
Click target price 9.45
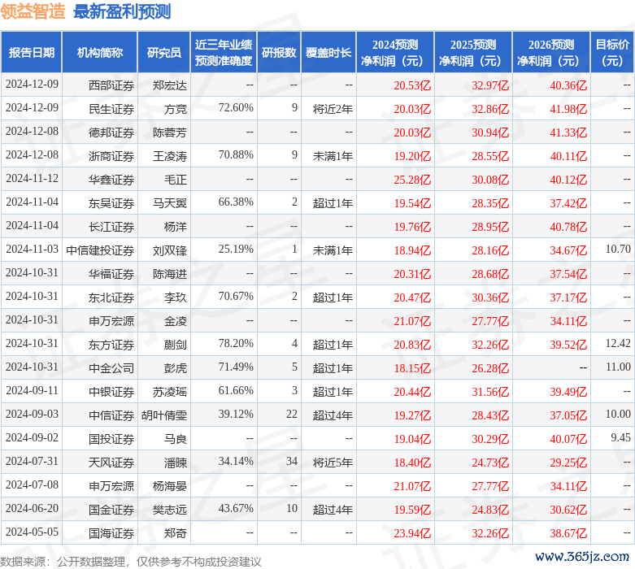click(x=620, y=437)
